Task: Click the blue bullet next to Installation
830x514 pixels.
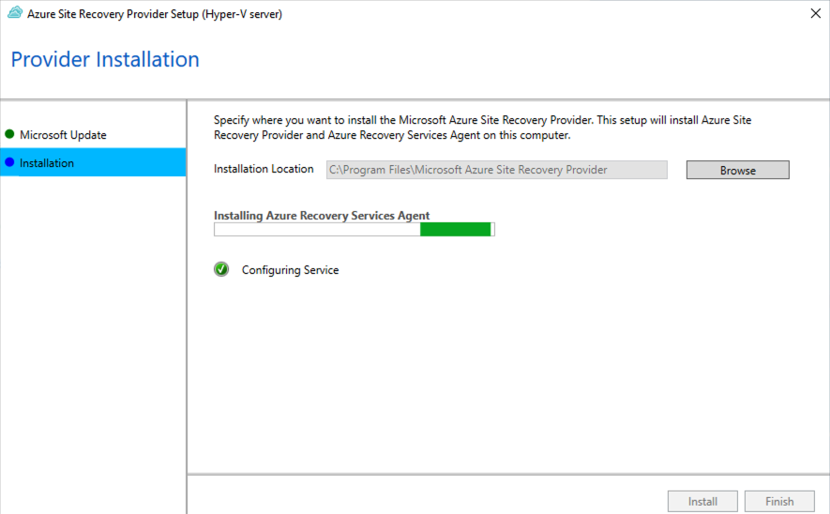Action: click(9, 162)
